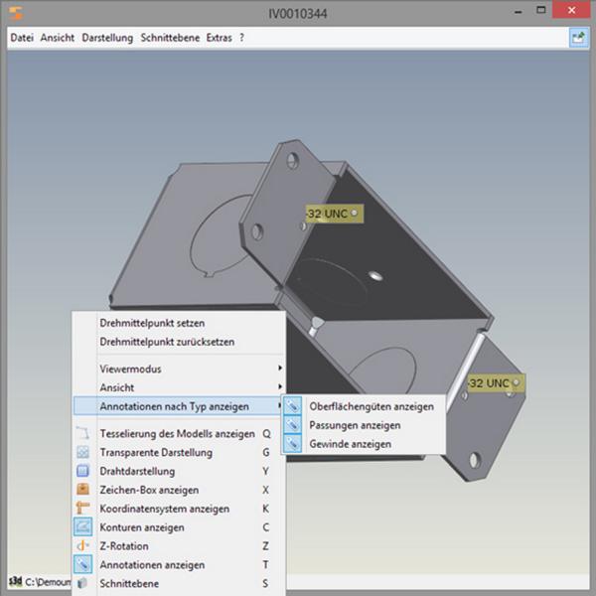The height and width of the screenshot is (596, 596).
Task: Click the Schnittebene cube icon
Action: point(82,583)
